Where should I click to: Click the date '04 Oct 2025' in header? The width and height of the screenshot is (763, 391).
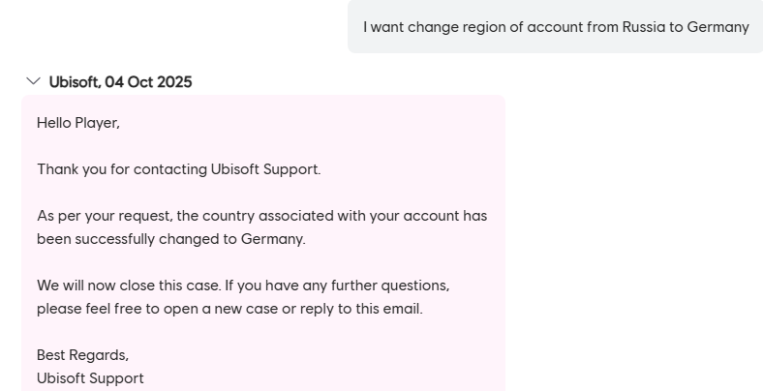(x=148, y=82)
